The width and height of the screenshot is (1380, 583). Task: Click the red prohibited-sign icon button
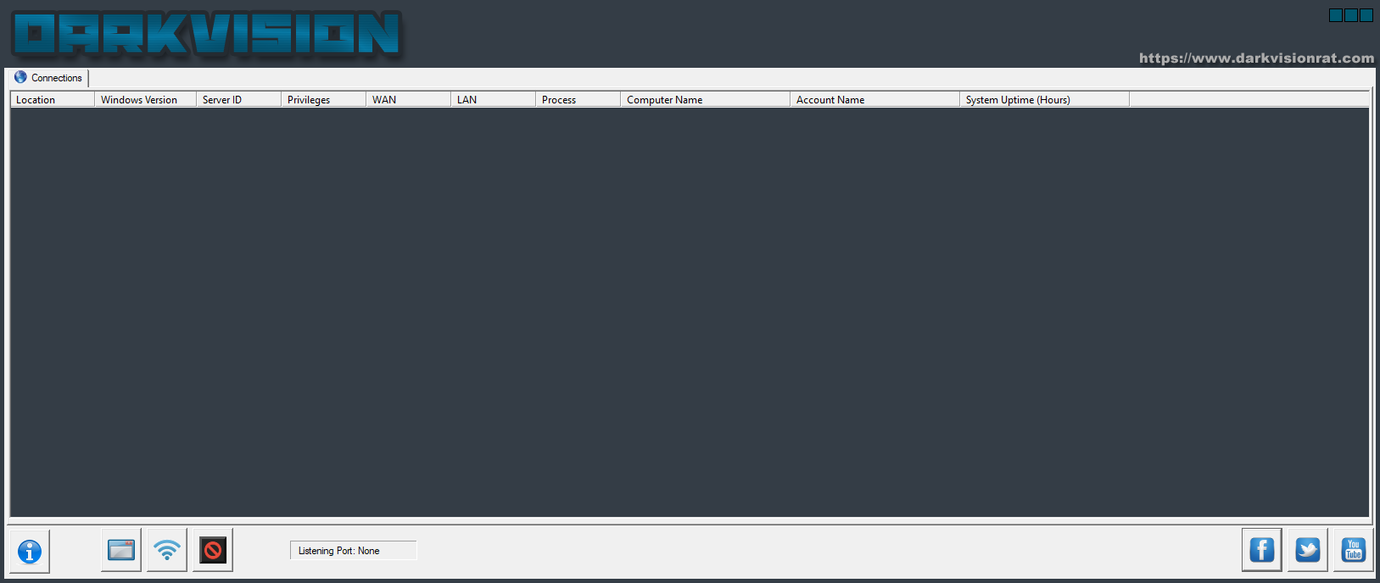[213, 550]
